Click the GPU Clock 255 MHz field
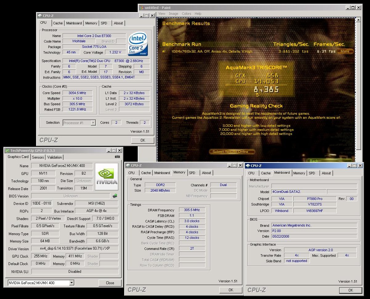This screenshot has width=370, height=299. point(41,256)
